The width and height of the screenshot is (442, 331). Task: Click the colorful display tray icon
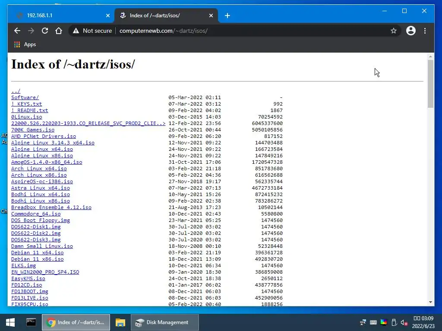(384, 322)
